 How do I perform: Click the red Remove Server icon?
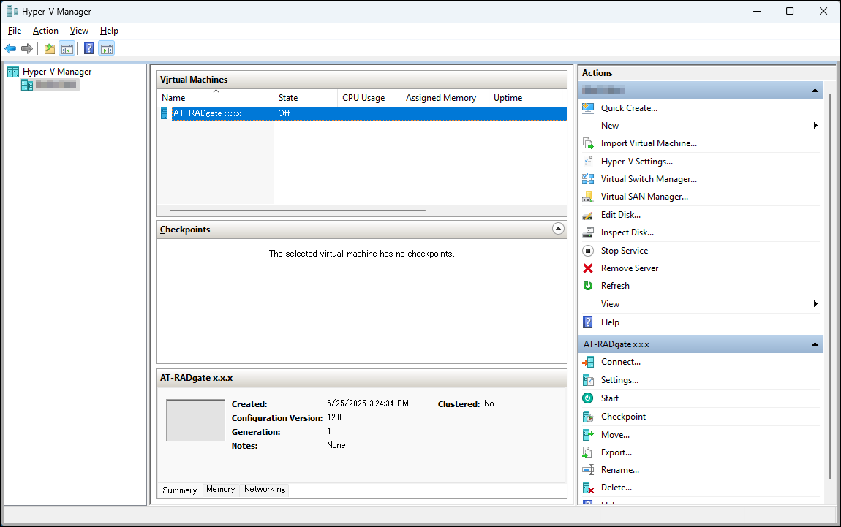pyautogui.click(x=588, y=268)
